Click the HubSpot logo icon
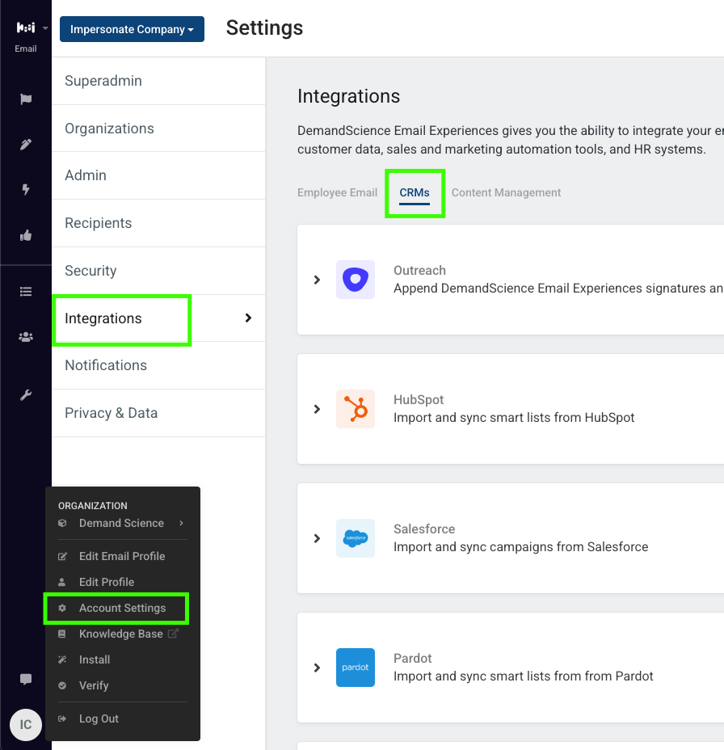This screenshot has height=750, width=724. coord(356,409)
